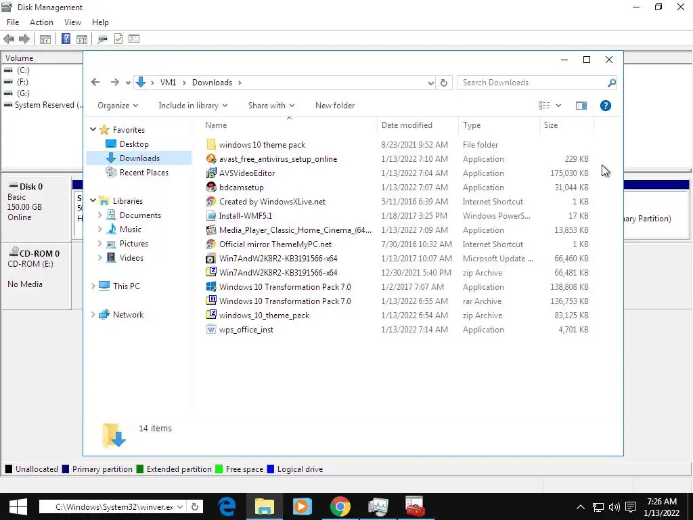
Task: Collapse the Libraries tree section
Action: tap(93, 200)
